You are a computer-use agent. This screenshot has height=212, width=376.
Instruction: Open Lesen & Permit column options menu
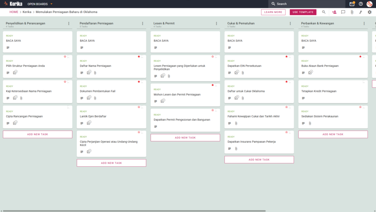coord(217,24)
